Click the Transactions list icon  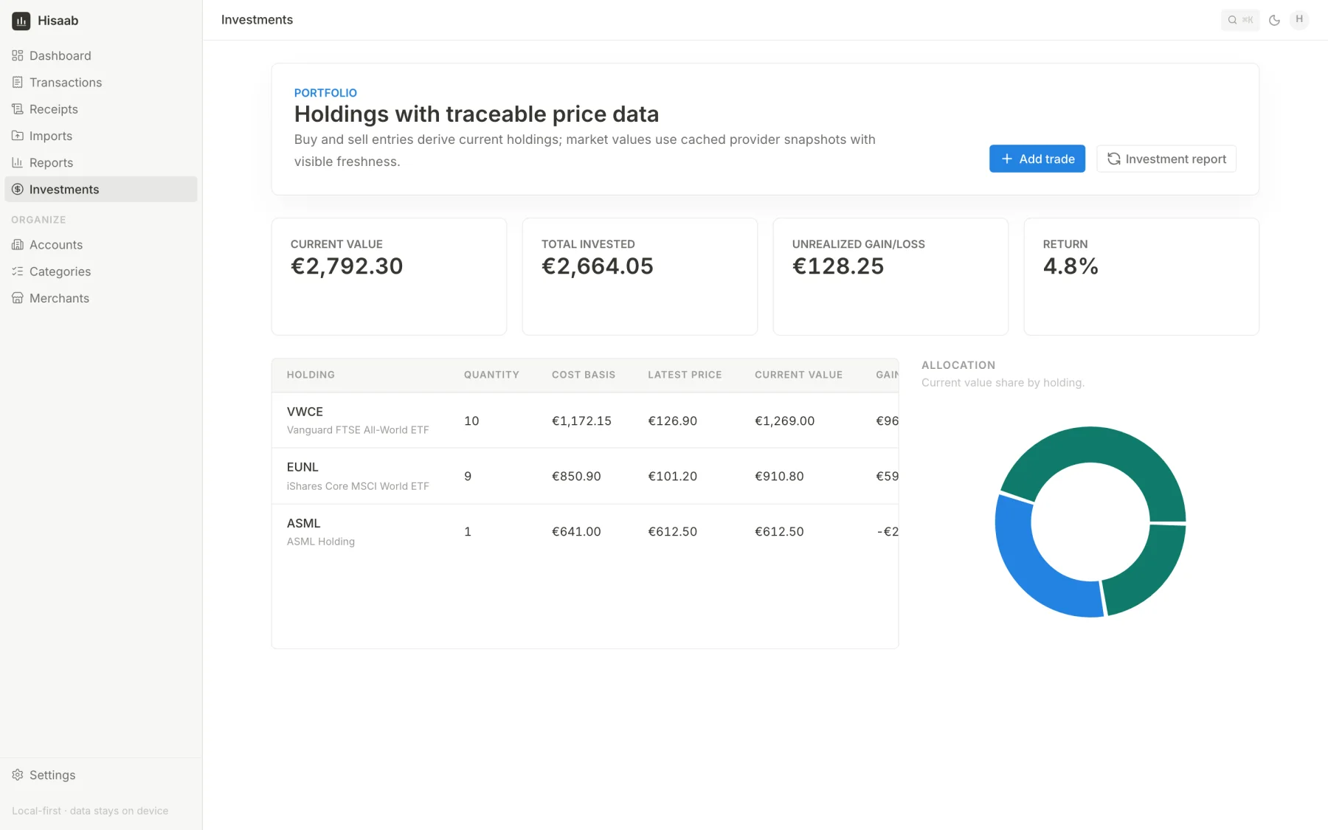tap(18, 82)
